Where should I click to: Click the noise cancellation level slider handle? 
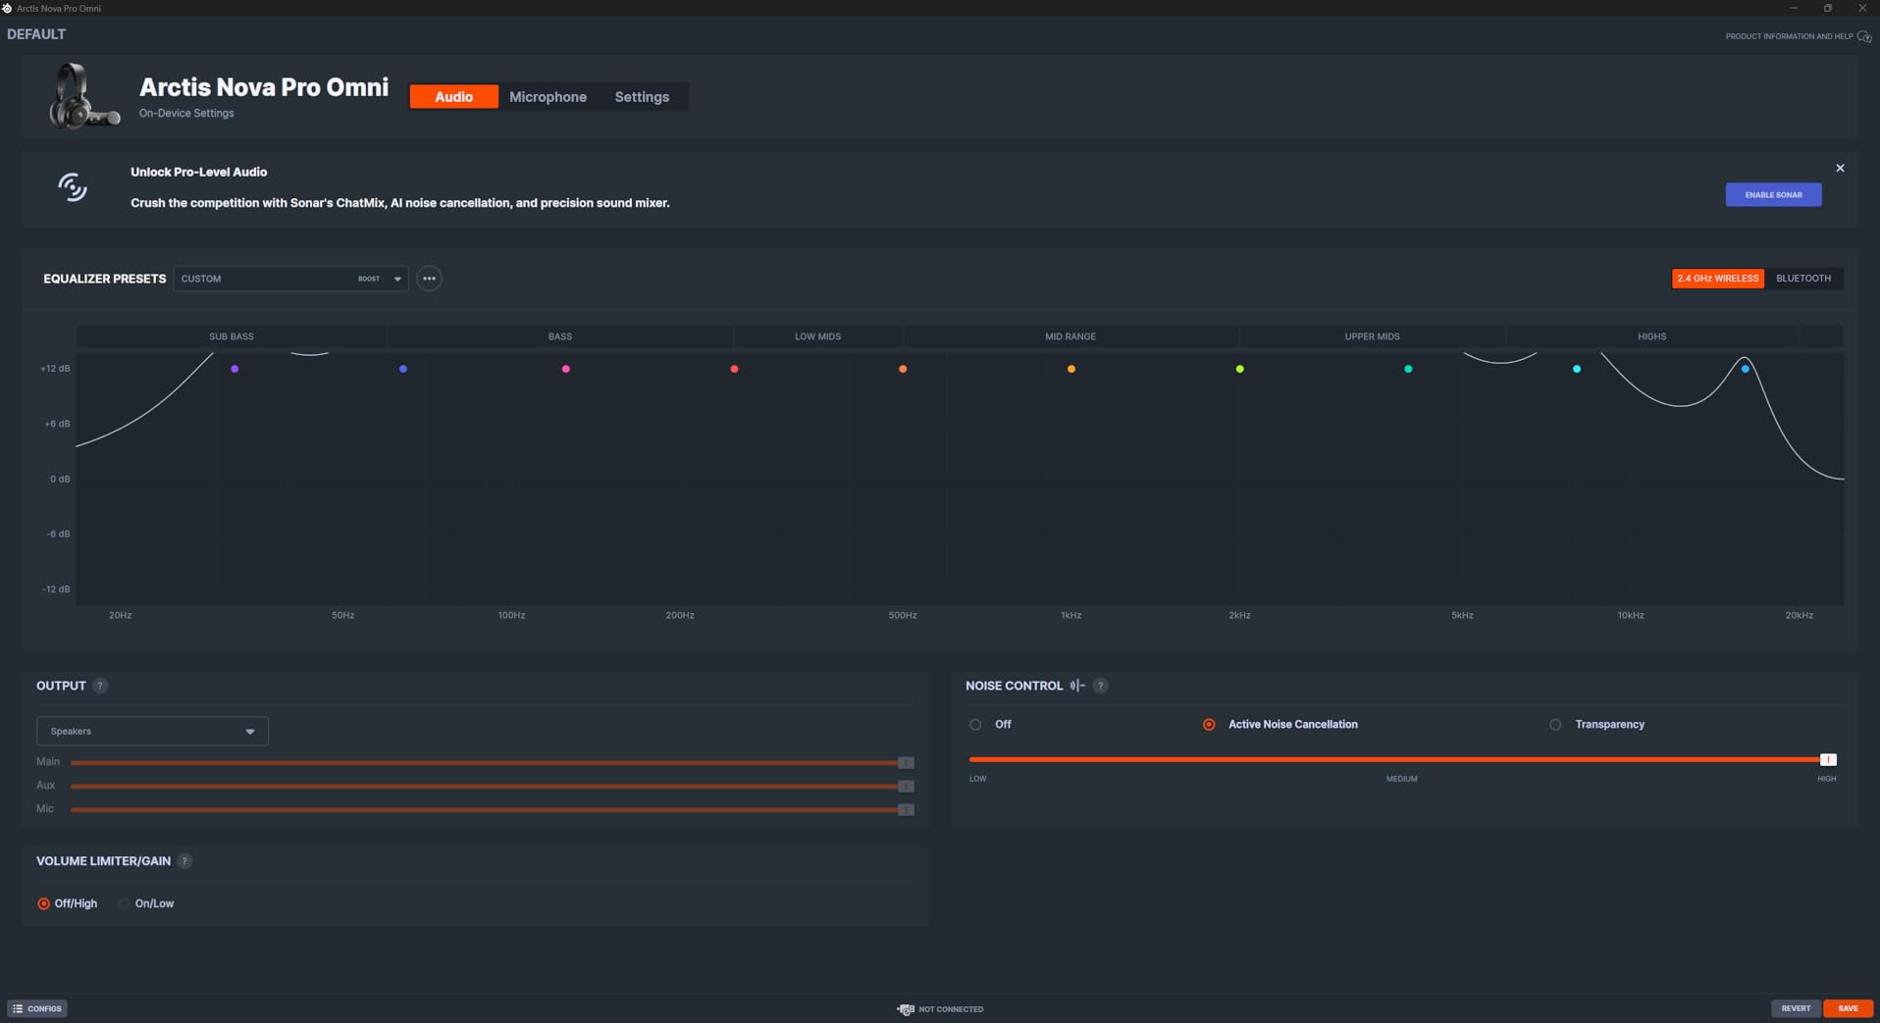[x=1828, y=759]
